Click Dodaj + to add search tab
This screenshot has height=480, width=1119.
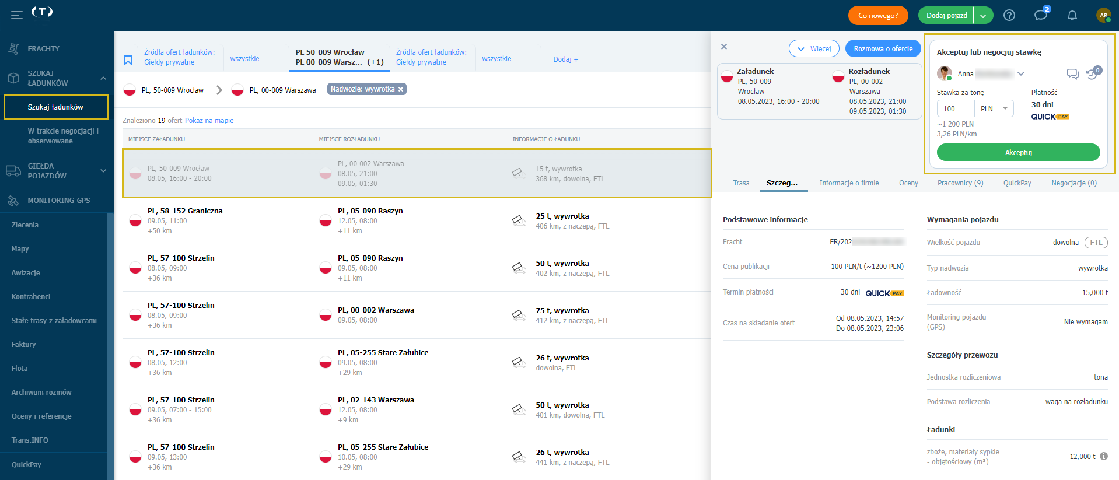(x=565, y=59)
